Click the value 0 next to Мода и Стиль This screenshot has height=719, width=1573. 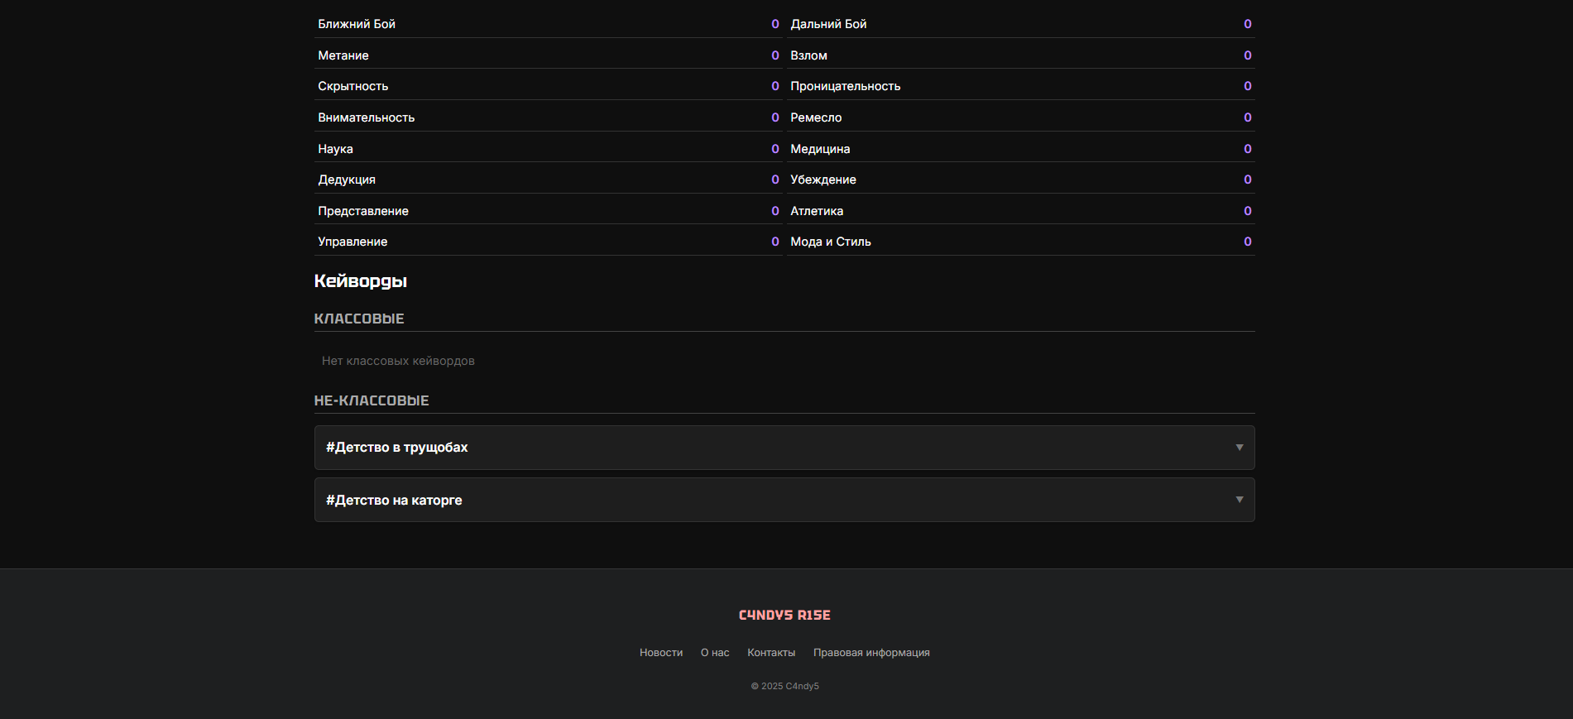click(x=1248, y=242)
